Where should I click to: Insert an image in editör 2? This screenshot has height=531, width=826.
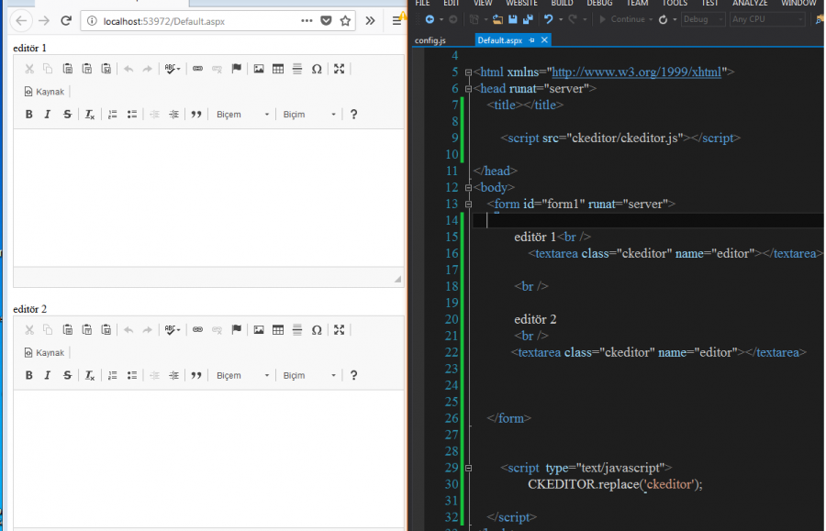click(258, 329)
